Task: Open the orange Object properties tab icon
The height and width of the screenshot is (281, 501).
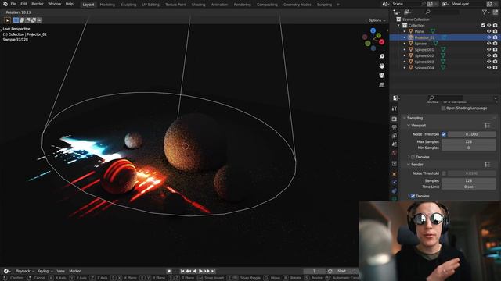Action: (x=395, y=174)
